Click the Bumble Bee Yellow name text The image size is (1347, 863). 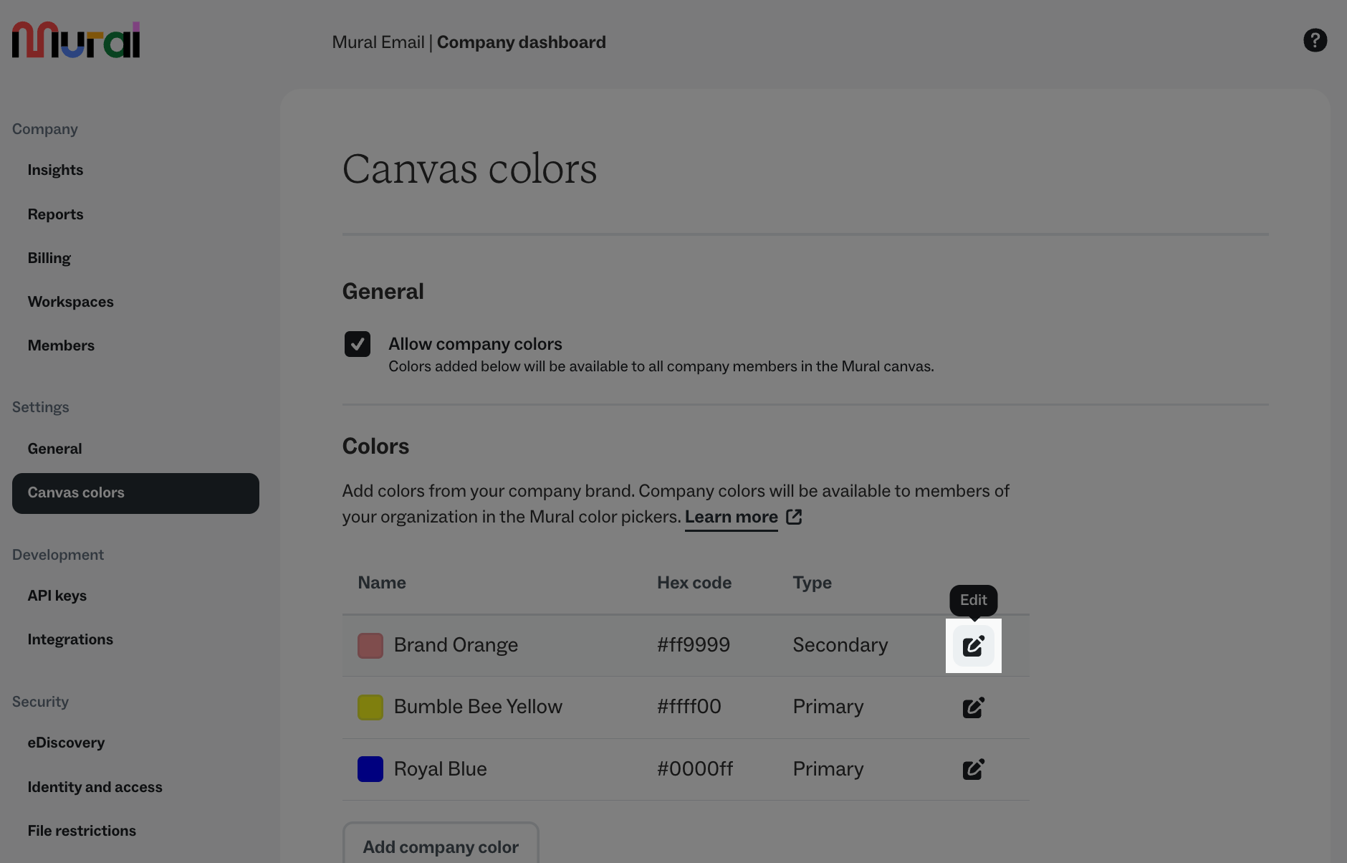[x=478, y=707]
